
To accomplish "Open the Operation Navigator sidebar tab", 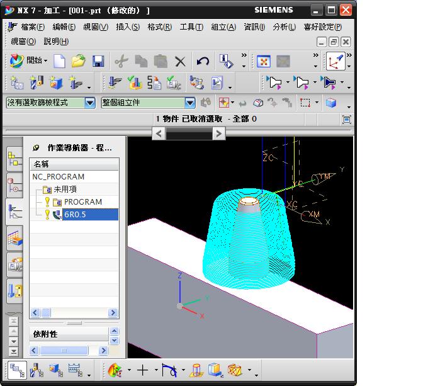I will click(14, 212).
